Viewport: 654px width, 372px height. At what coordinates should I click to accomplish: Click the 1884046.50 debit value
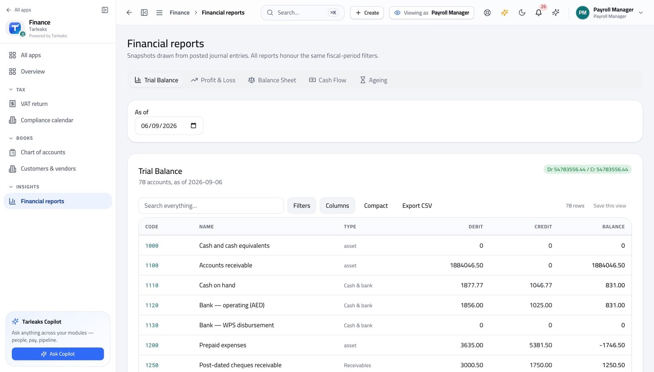466,265
